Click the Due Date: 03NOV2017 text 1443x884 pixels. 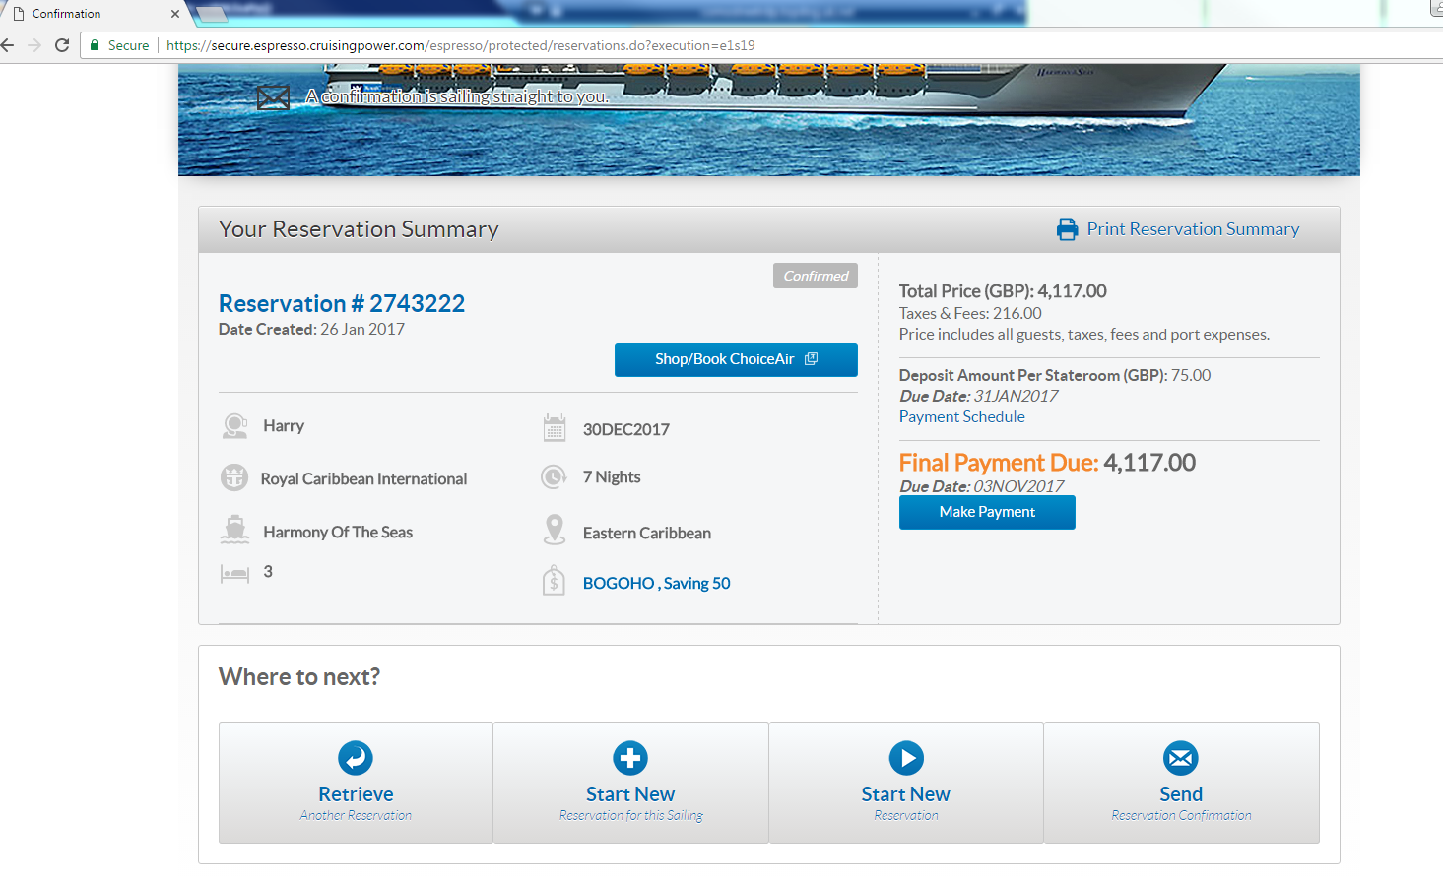click(x=982, y=486)
